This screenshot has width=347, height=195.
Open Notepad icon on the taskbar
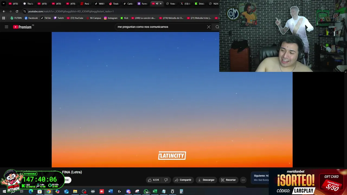coord(164,191)
